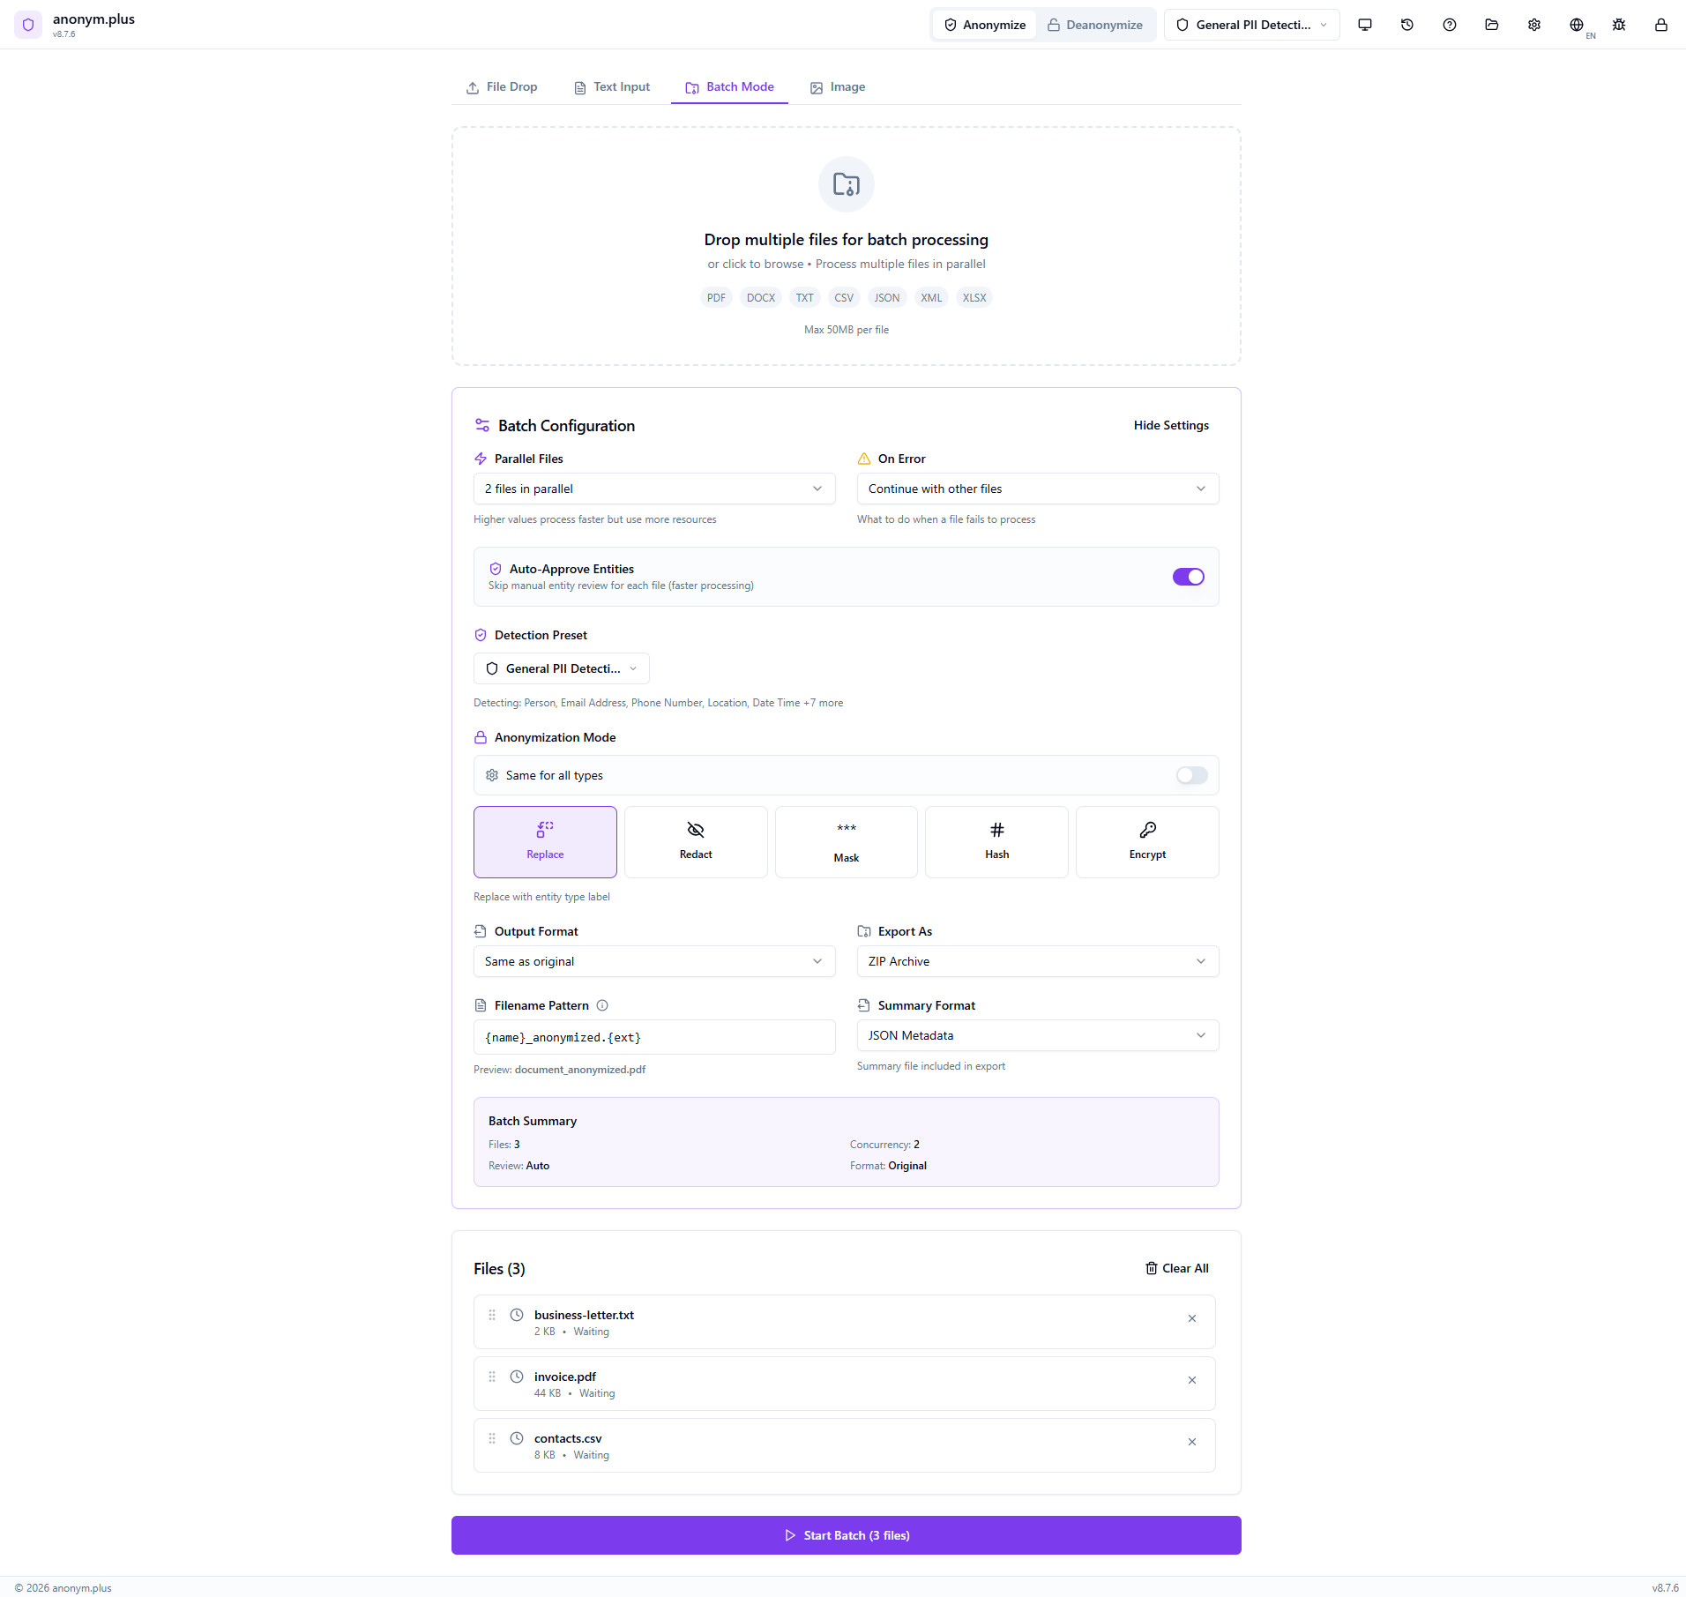Open the settings gear icon
The height and width of the screenshot is (1597, 1686).
1533,25
